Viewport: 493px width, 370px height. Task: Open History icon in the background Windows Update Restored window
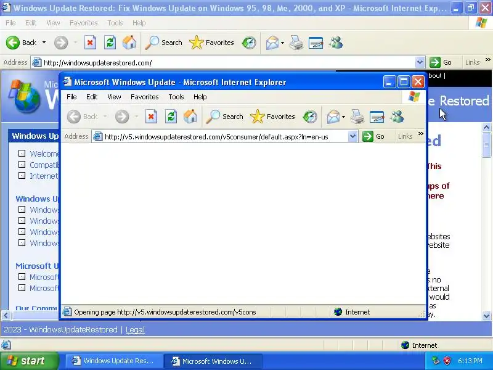pos(249,43)
